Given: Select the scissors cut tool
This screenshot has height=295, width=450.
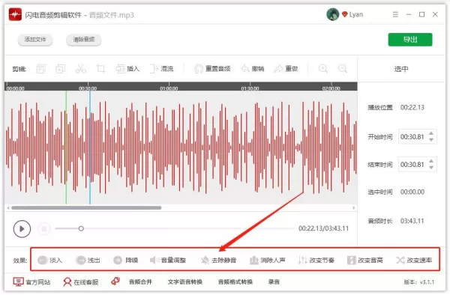Looking at the screenshot, I should pyautogui.click(x=81, y=69).
